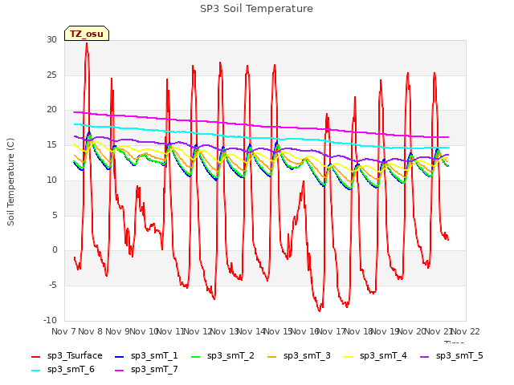Select the sp3_smT_6 legend label
Viewport: 514px width, 385px height.
pyautogui.click(x=71, y=370)
